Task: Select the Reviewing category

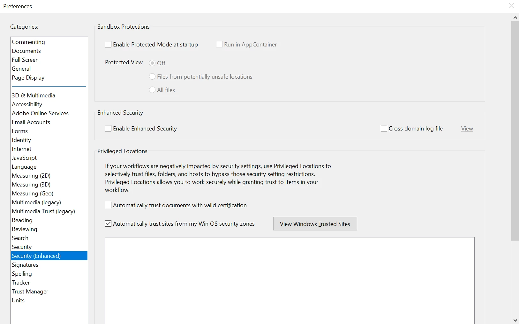Action: pyautogui.click(x=49, y=229)
